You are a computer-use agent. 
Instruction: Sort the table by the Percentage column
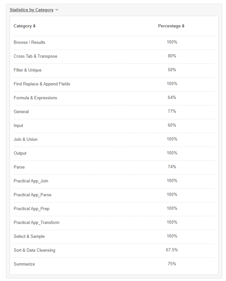pos(171,26)
